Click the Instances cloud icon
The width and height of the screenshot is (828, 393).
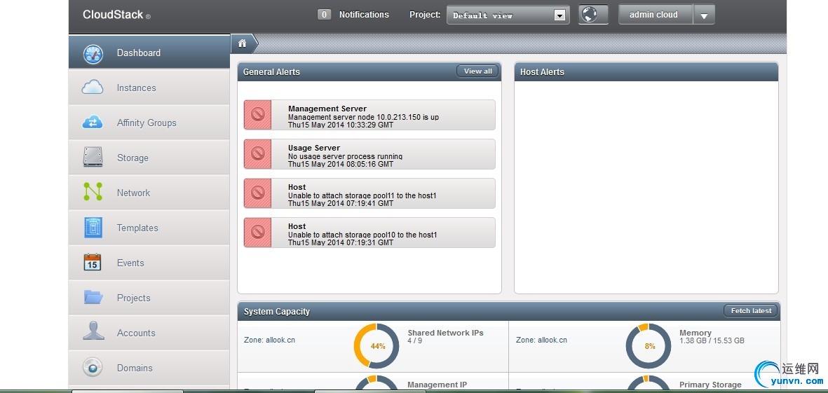click(x=93, y=88)
